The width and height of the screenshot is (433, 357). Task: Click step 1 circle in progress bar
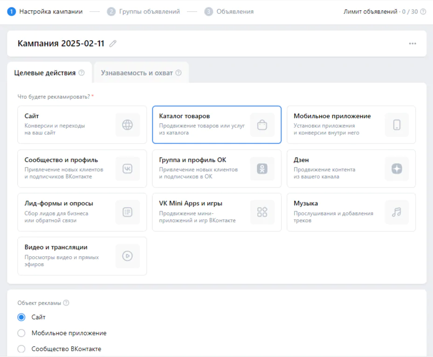click(x=11, y=12)
